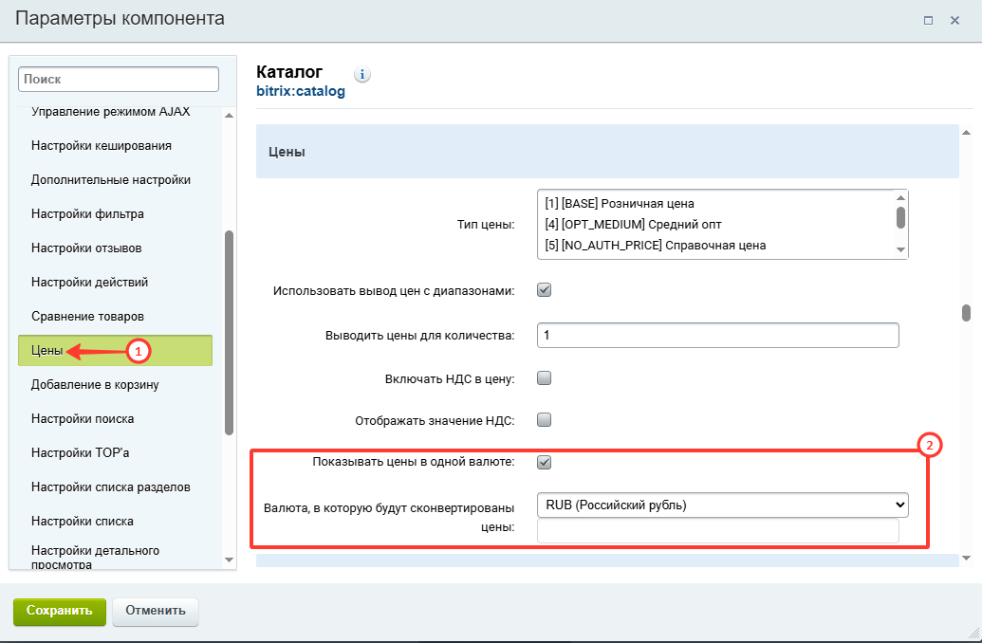Open the RUB (Российский рубль) currency dropdown
The height and width of the screenshot is (643, 982).
(723, 505)
